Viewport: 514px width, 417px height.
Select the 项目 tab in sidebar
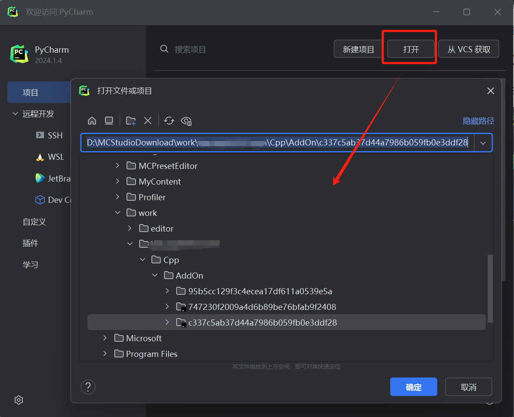(39, 92)
